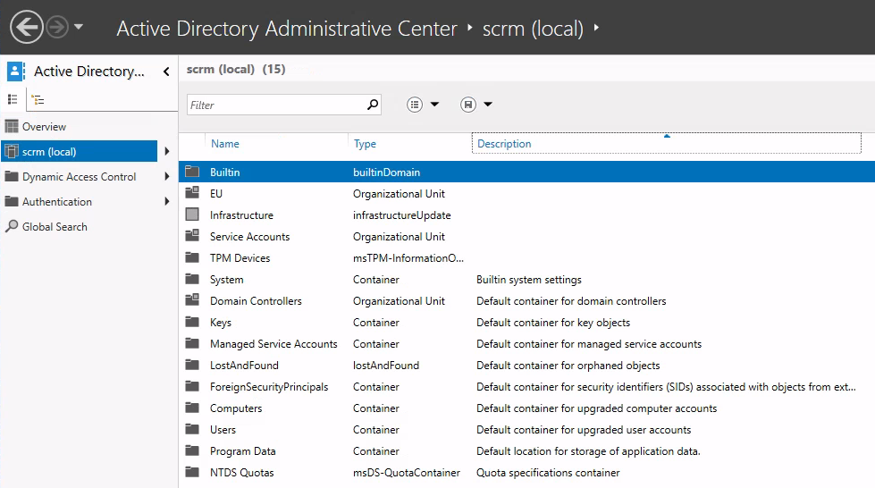Screen dimensions: 875x488
Task: Click the filter search magnifier icon
Action: click(x=373, y=105)
